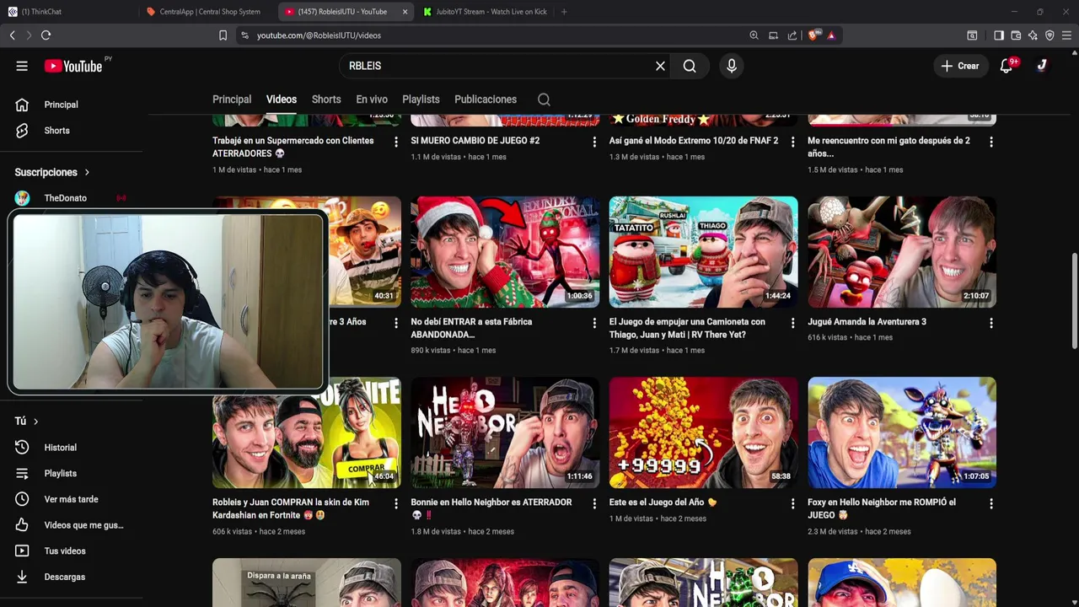
Task: Click the Crear button
Action: (960, 66)
